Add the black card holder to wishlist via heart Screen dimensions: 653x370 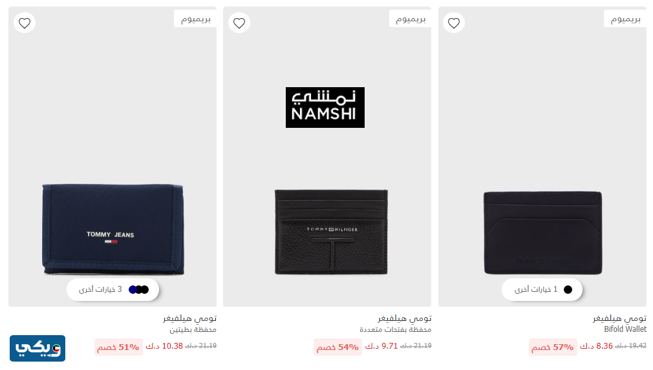[x=239, y=23]
